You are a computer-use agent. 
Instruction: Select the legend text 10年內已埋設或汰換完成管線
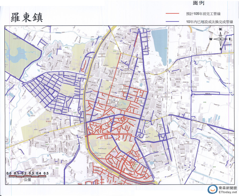pyautogui.click(x=210, y=22)
